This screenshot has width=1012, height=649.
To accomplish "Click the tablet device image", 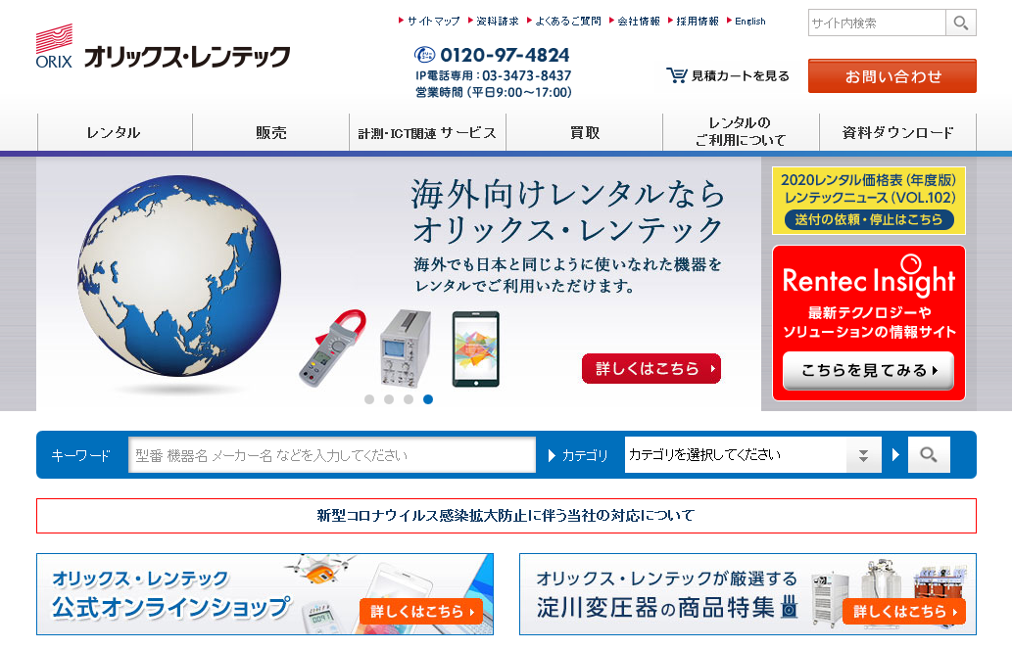I will click(x=475, y=348).
